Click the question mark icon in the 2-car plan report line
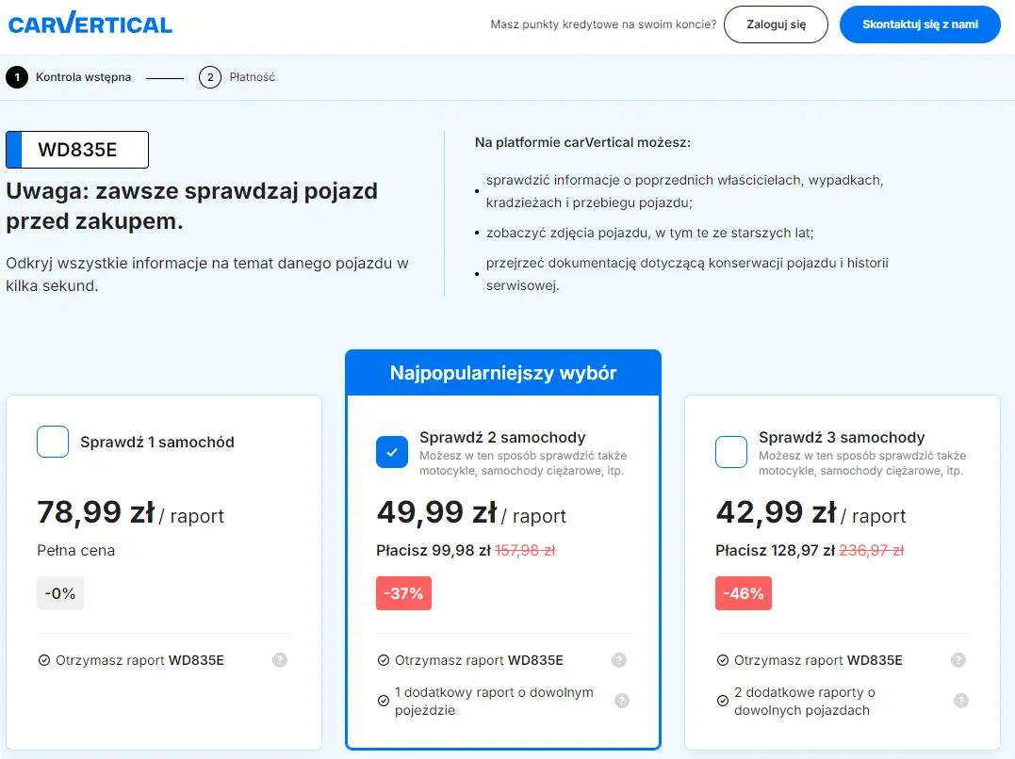Image resolution: width=1015 pixels, height=759 pixels. (x=620, y=660)
